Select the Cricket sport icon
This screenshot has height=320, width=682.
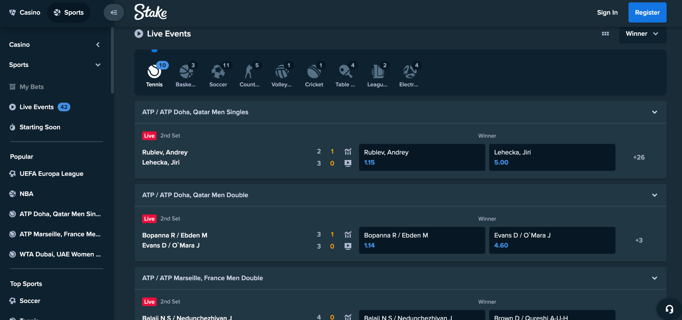coord(314,75)
